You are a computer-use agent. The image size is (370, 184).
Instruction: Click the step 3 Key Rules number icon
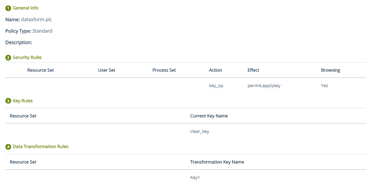[8, 101]
